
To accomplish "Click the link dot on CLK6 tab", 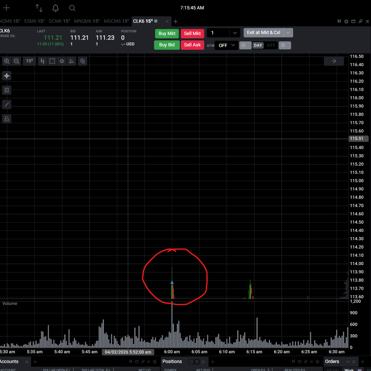I will pos(156,21).
